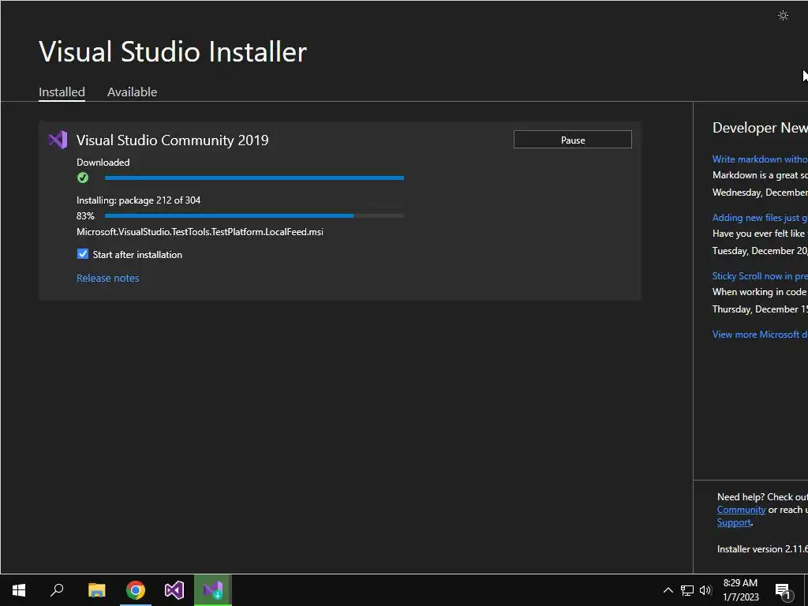Pause the Visual Studio installation
The width and height of the screenshot is (808, 606).
pyautogui.click(x=573, y=140)
